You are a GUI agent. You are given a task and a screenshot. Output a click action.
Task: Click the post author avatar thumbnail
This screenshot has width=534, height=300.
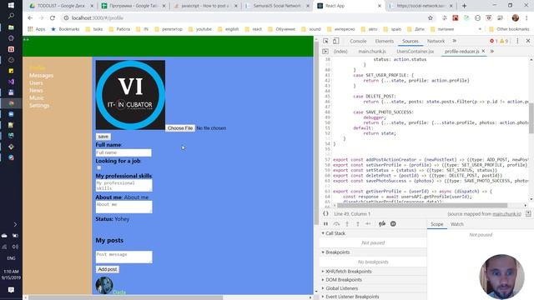(x=104, y=285)
